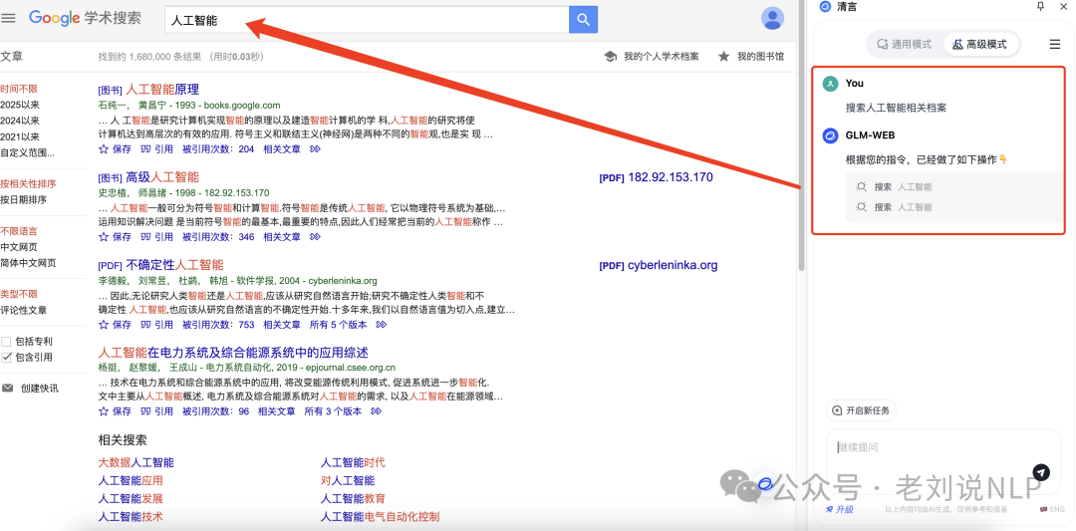Image resolution: width=1076 pixels, height=531 pixels.
Task: Expand more options under 不确定性人工智能 result
Action: pos(381,325)
